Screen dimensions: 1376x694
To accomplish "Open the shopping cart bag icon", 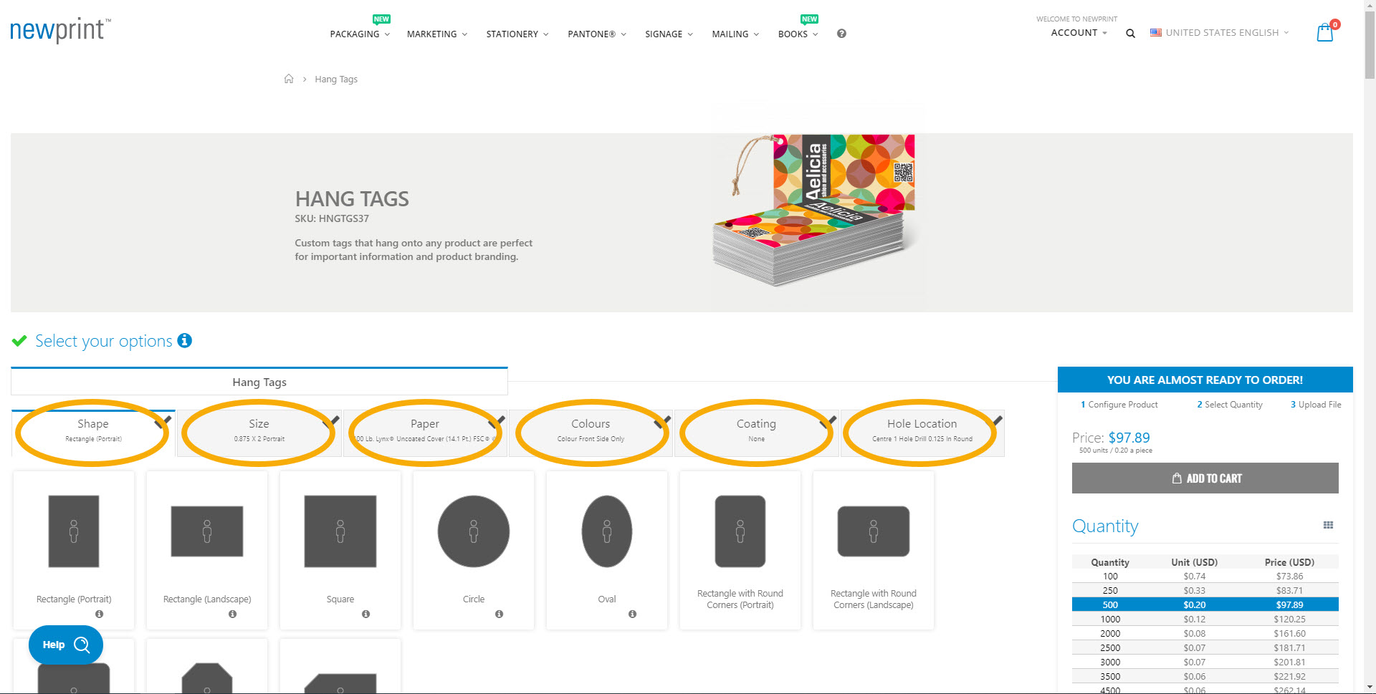I will (x=1325, y=32).
